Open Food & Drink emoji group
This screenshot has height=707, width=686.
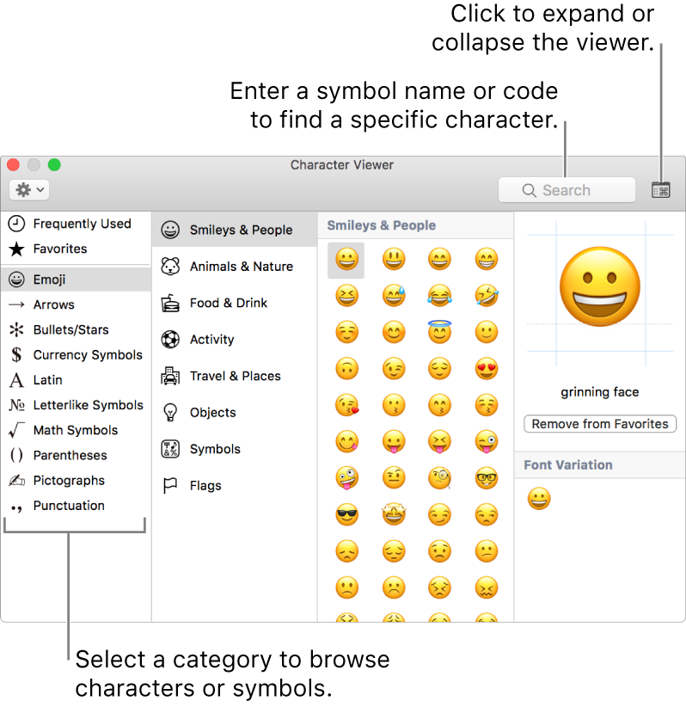(228, 303)
